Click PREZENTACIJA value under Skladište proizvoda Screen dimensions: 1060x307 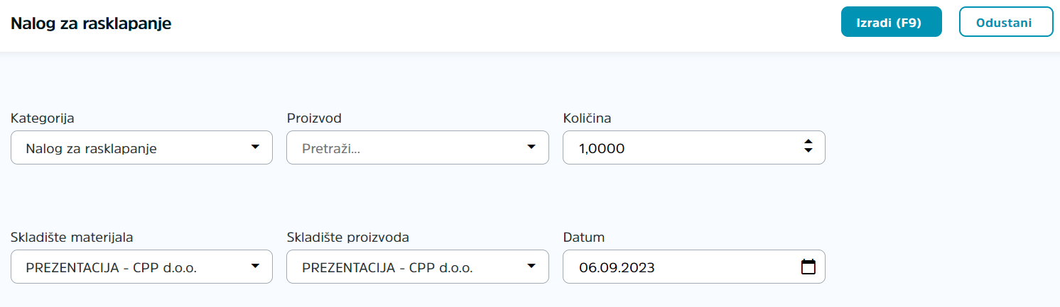click(387, 268)
